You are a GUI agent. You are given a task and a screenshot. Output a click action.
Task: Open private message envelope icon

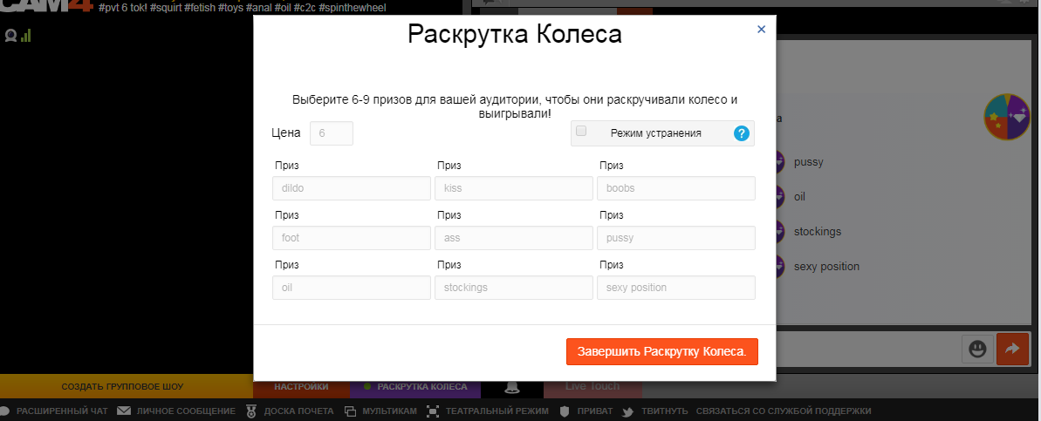(124, 411)
